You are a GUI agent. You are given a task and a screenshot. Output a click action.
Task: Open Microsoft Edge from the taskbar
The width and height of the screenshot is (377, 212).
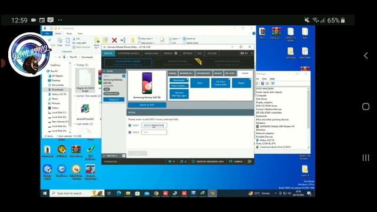coord(118,193)
